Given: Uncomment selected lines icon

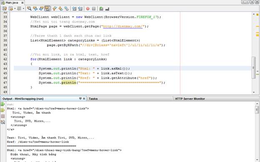Looking at the screenshot, I should click(107, 9).
